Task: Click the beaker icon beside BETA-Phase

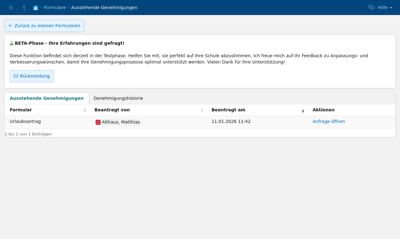Action: [12, 43]
